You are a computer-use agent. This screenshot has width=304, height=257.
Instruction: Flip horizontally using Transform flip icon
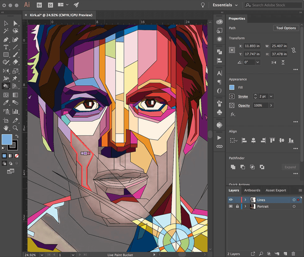(274, 62)
